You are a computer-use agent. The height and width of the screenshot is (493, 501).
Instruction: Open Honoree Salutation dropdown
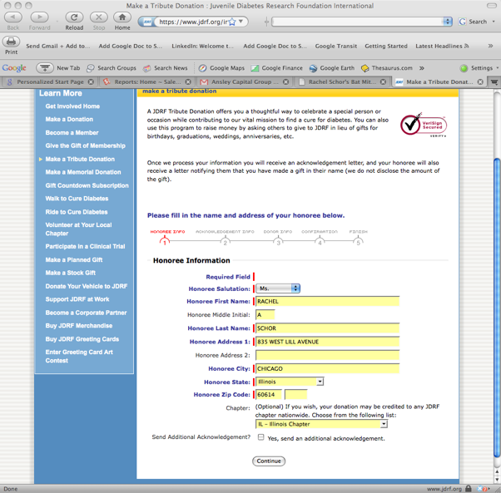pyautogui.click(x=278, y=288)
